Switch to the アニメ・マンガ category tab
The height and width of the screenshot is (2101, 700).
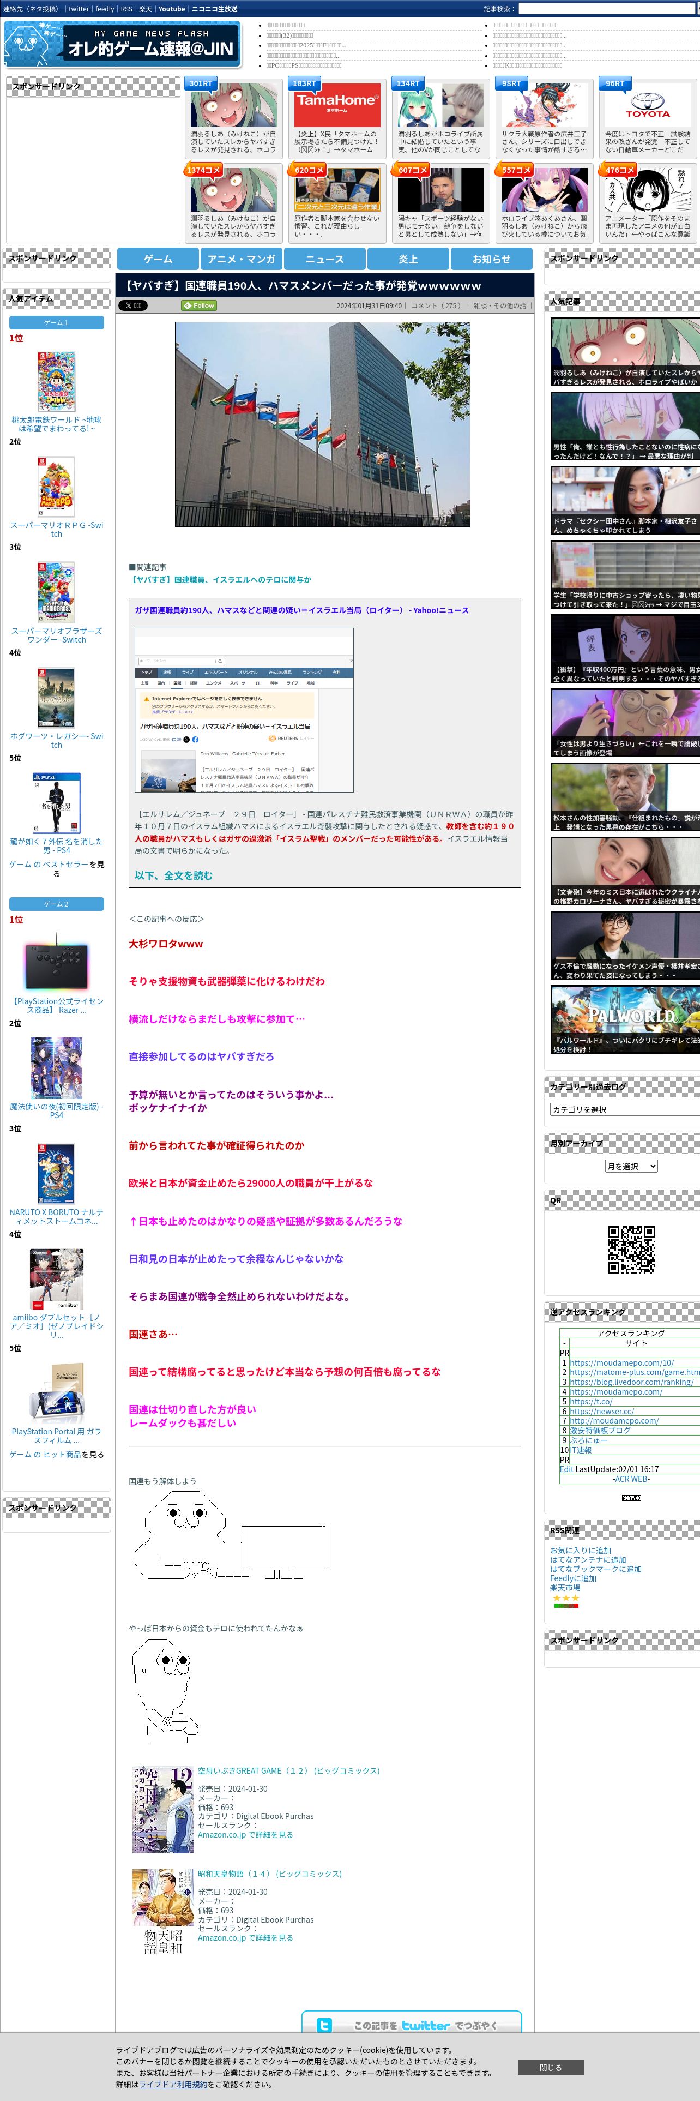(241, 259)
